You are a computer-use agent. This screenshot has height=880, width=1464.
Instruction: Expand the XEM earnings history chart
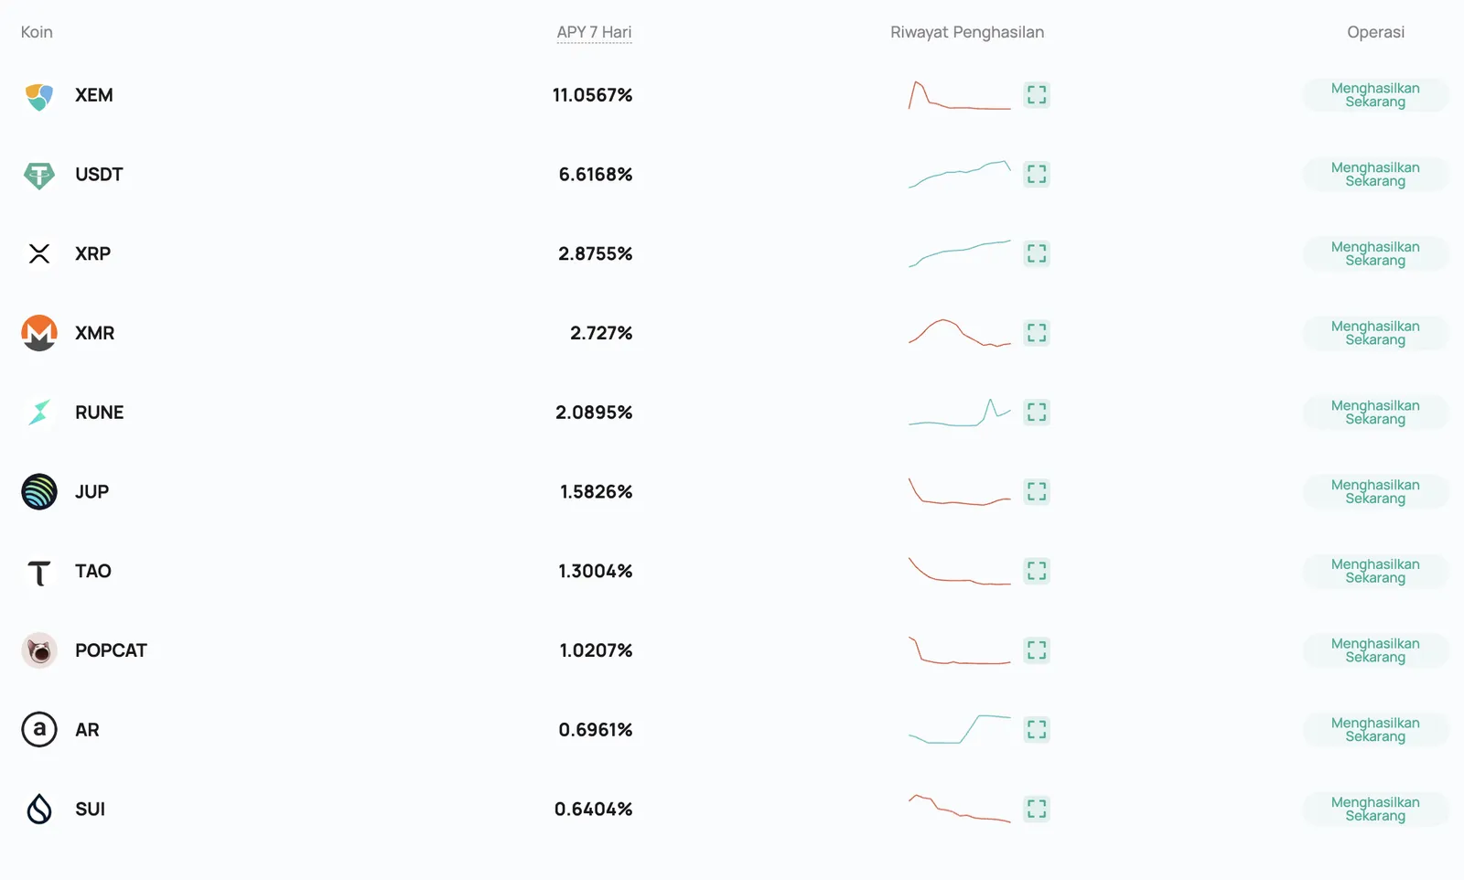coord(1037,95)
